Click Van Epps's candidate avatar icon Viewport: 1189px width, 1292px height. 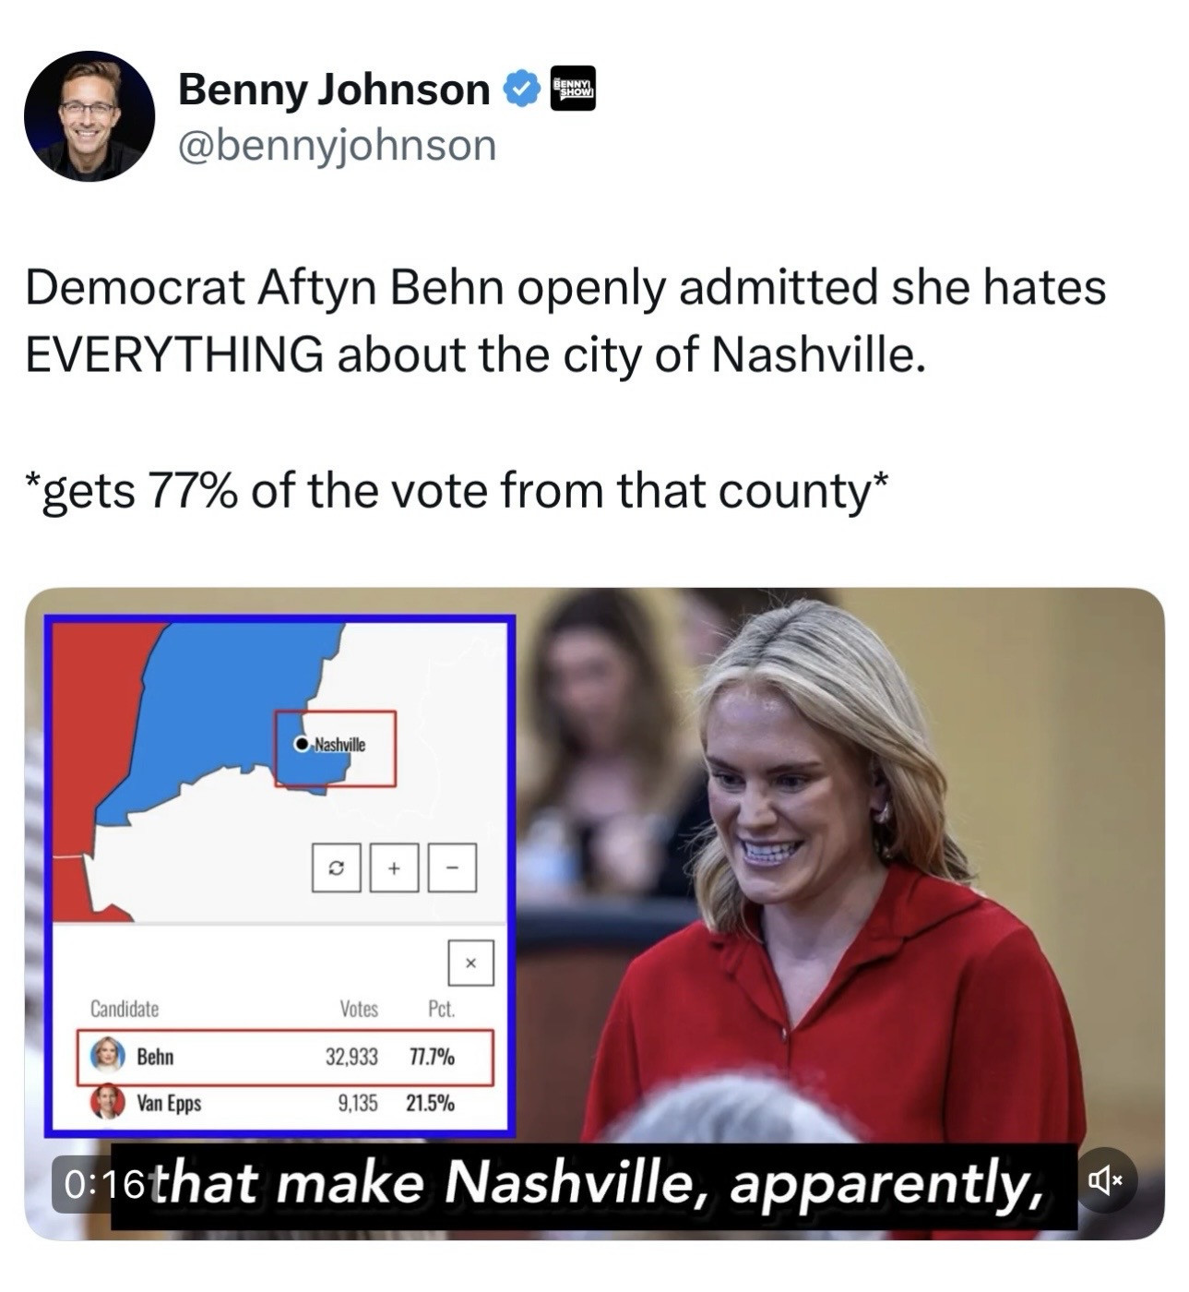[107, 1101]
